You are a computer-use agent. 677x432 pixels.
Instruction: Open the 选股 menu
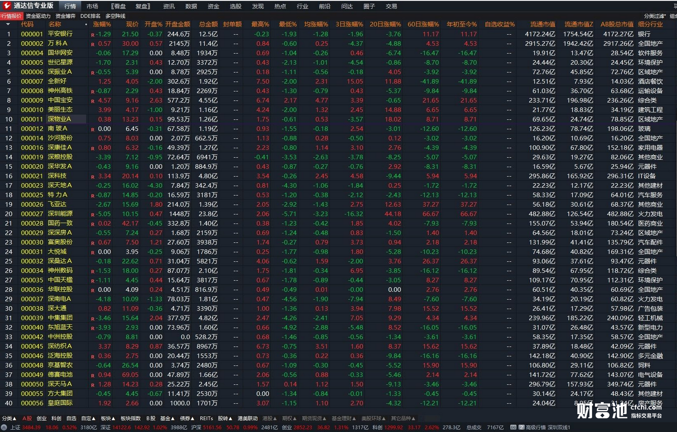click(235, 6)
